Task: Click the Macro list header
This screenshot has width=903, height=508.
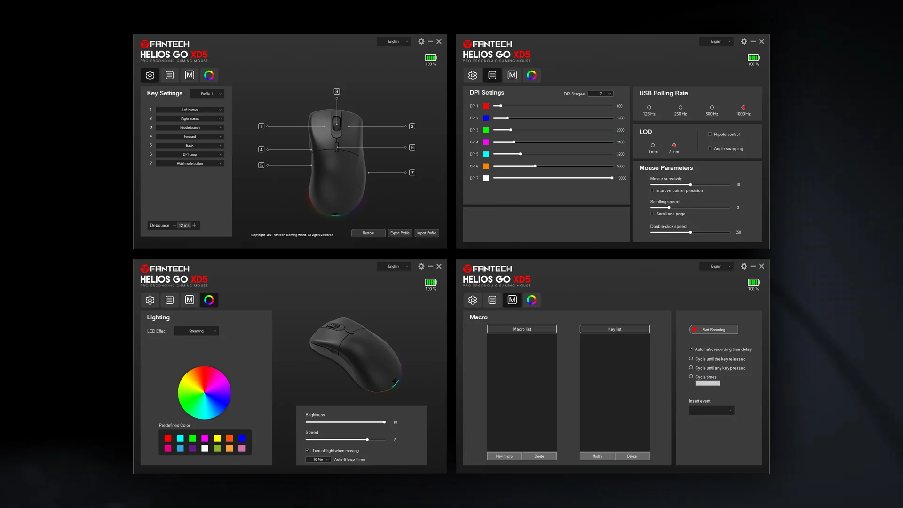Action: 522,329
